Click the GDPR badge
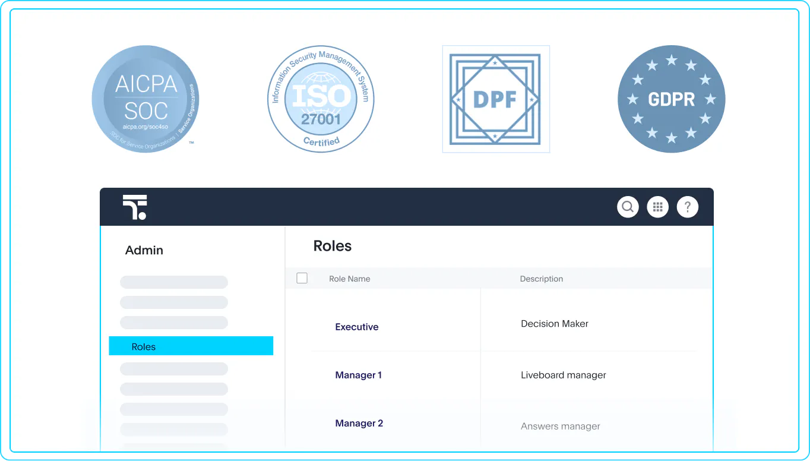The width and height of the screenshot is (810, 461). (x=672, y=99)
